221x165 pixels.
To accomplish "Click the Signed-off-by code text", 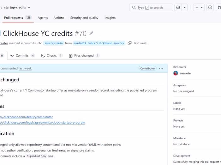I will [x=37, y=156].
